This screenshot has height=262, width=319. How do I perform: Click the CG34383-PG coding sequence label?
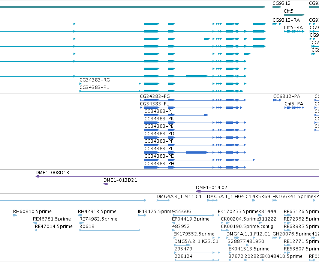(x=155, y=96)
